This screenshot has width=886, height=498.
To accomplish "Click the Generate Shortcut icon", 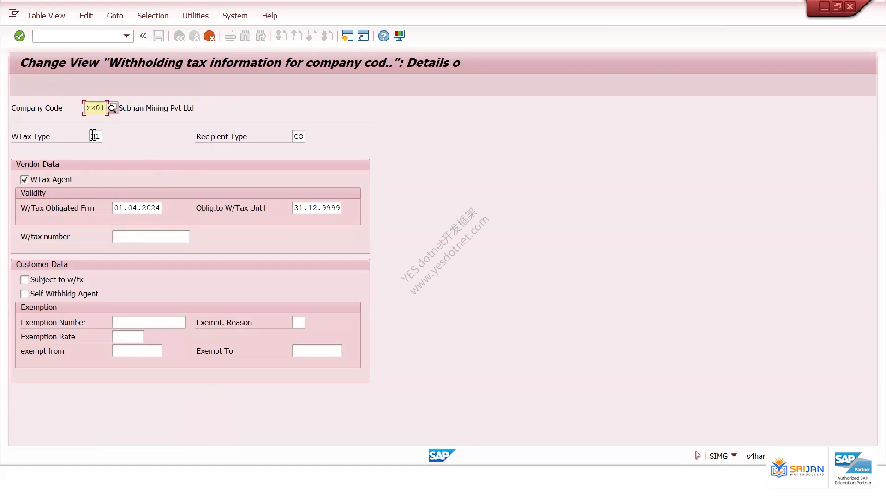I will coord(364,36).
